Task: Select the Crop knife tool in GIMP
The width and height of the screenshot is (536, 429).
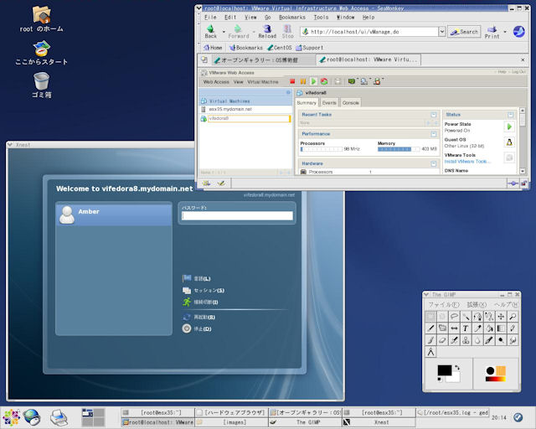Action: pos(430,328)
